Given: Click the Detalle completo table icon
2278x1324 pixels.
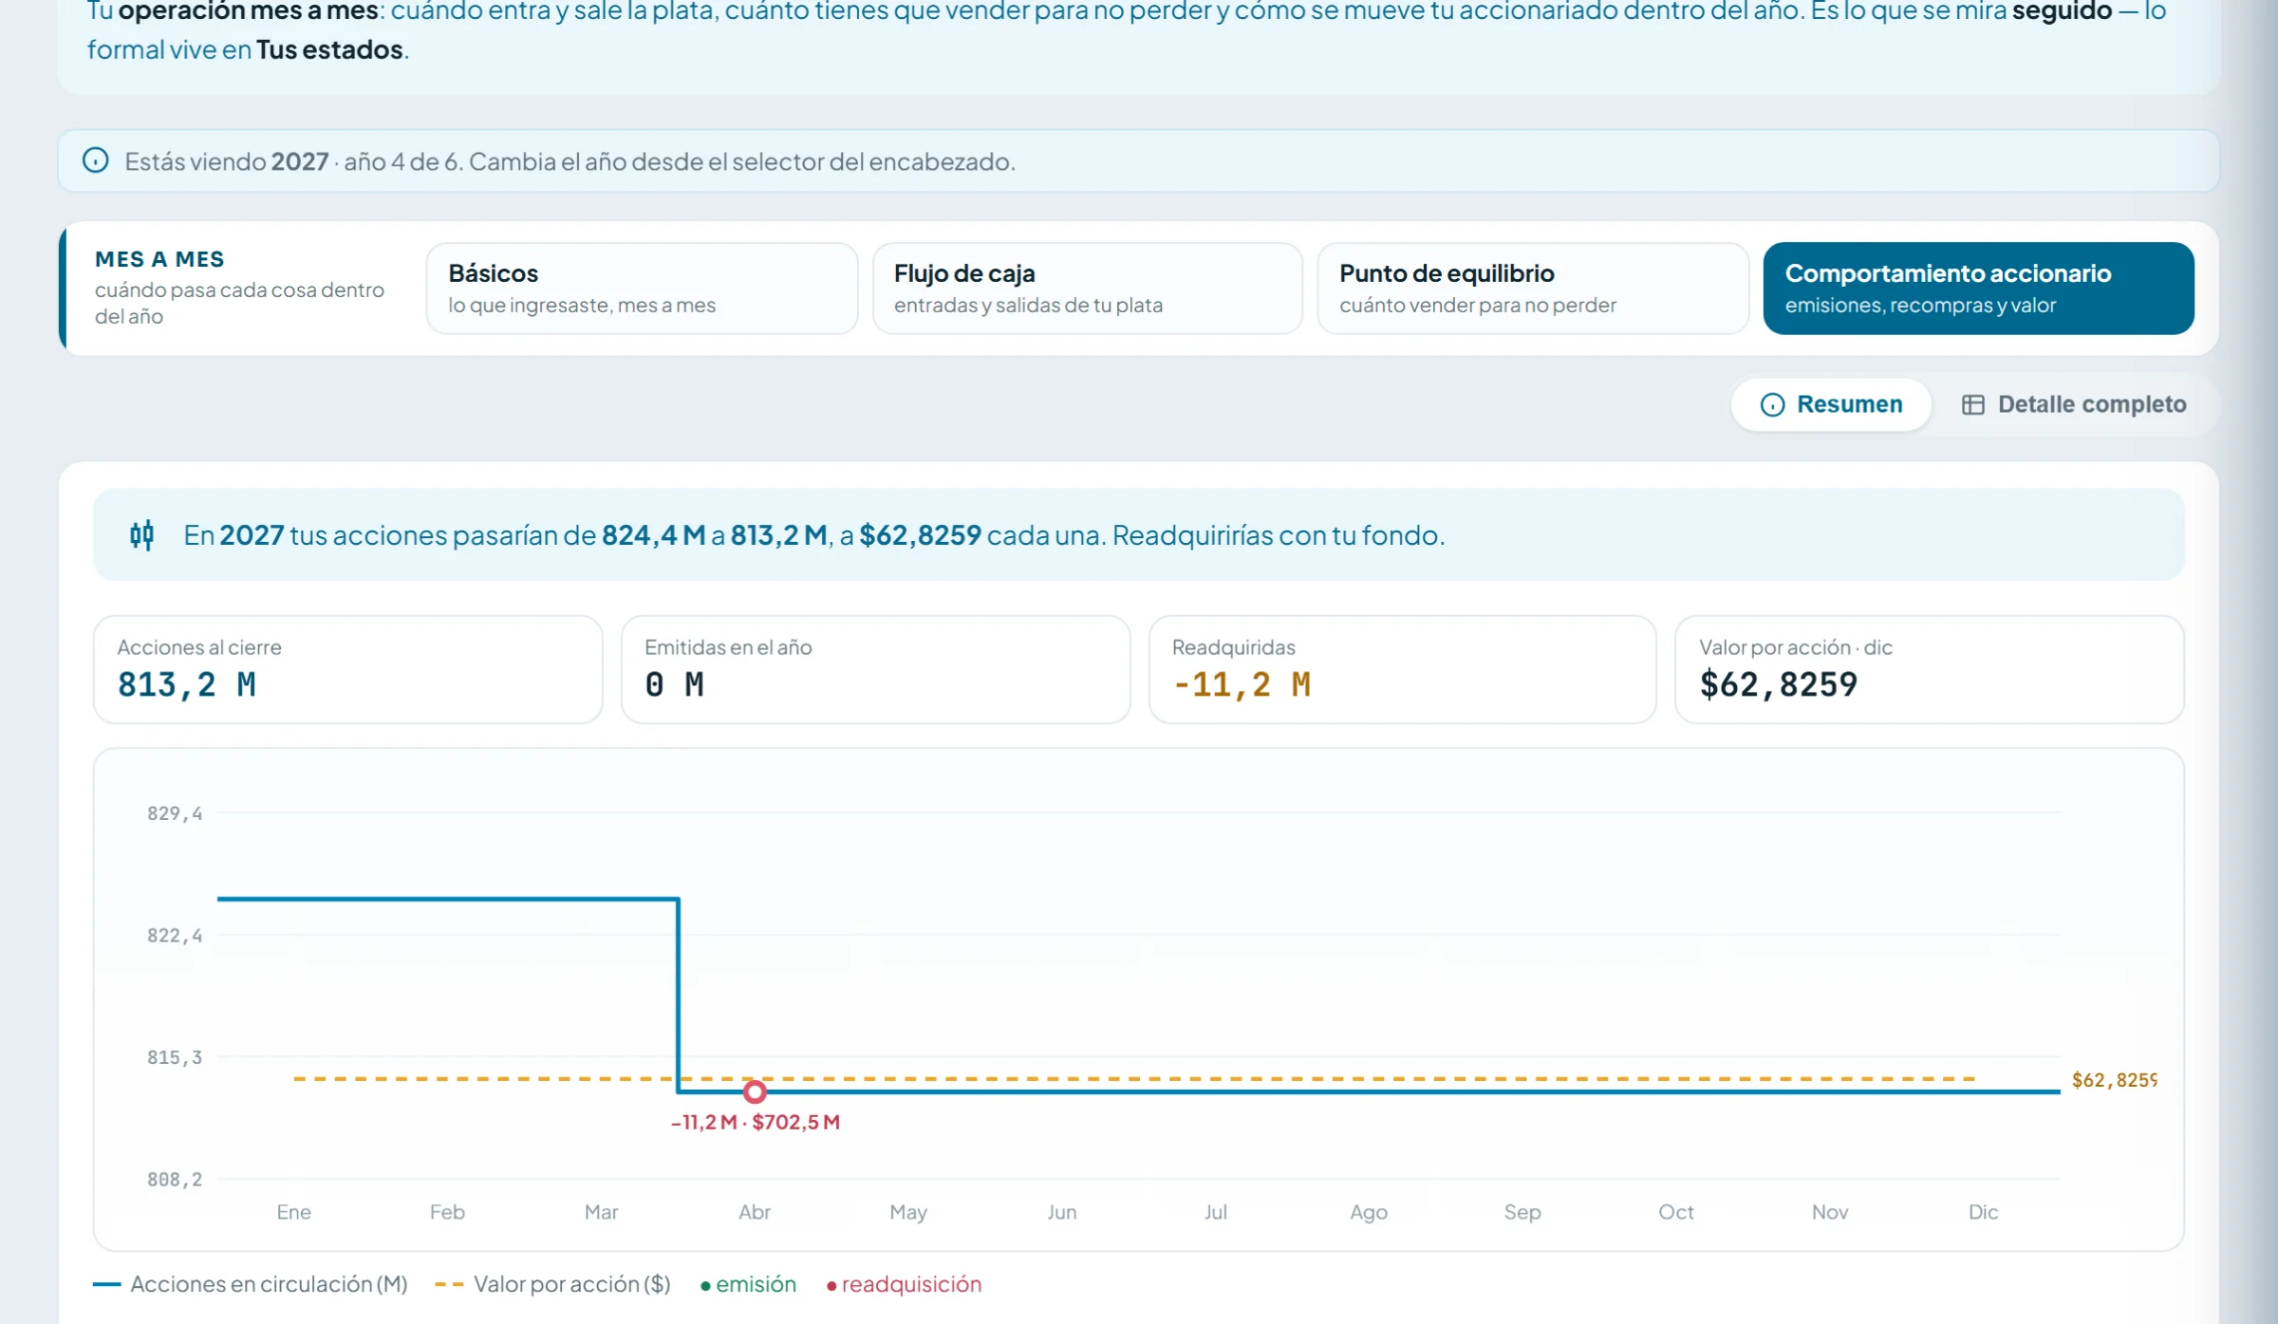Looking at the screenshot, I should coord(1972,405).
